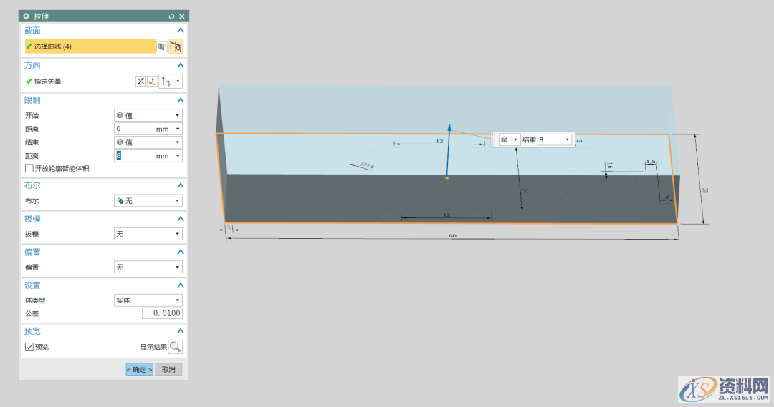
Task: Click the reverse direction icon in 方向
Action: 141,82
